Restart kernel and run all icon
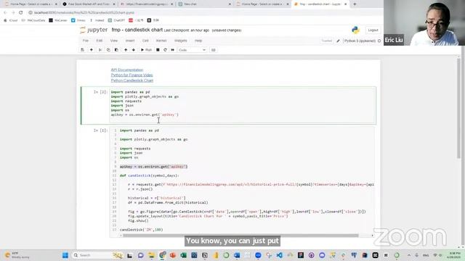The width and height of the screenshot is (465, 261). pyautogui.click(x=173, y=50)
